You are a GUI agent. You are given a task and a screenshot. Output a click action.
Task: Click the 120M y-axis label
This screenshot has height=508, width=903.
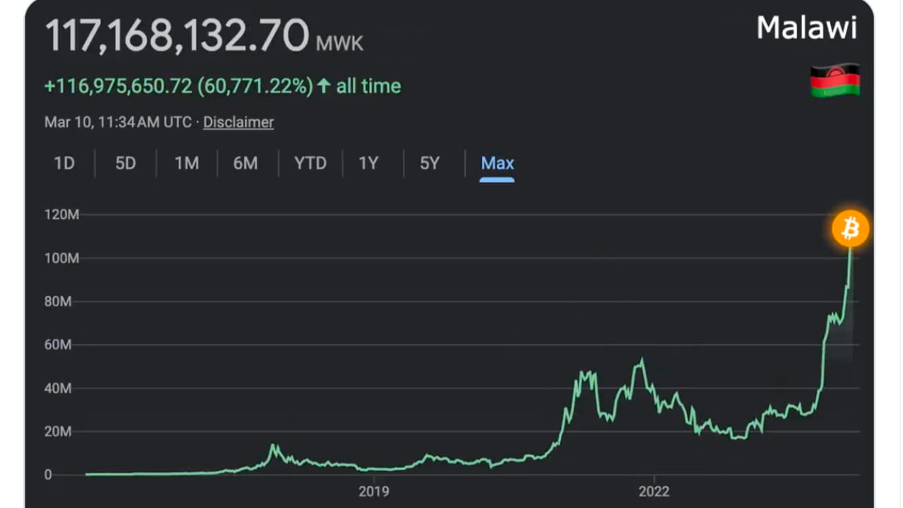[62, 214]
